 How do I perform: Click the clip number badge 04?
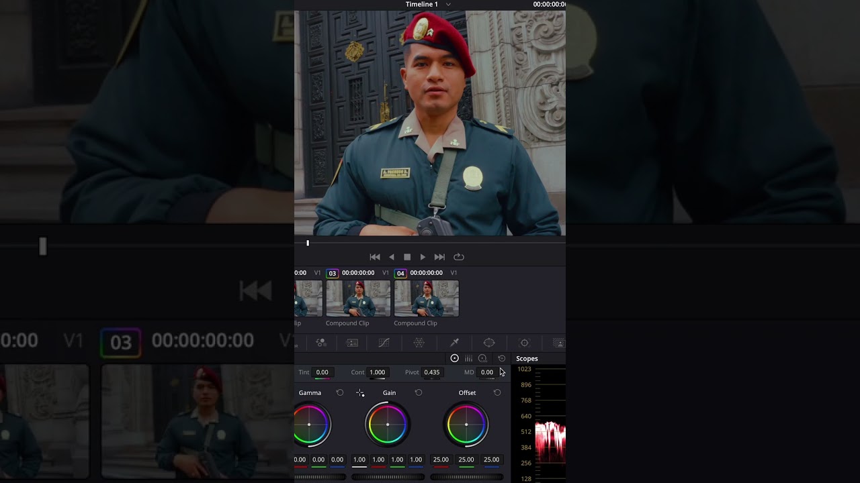(x=400, y=273)
